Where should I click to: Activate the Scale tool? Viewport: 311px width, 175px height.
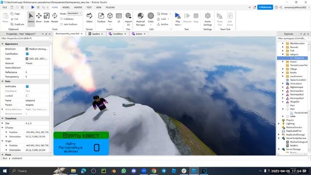pos(47,18)
